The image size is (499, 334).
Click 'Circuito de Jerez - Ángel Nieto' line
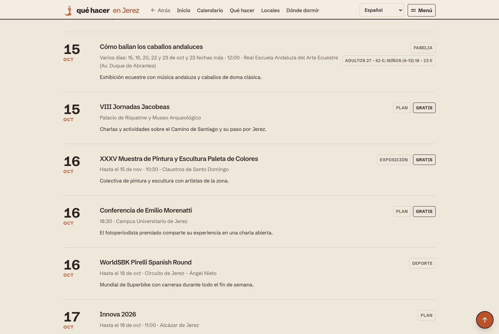[158, 273]
